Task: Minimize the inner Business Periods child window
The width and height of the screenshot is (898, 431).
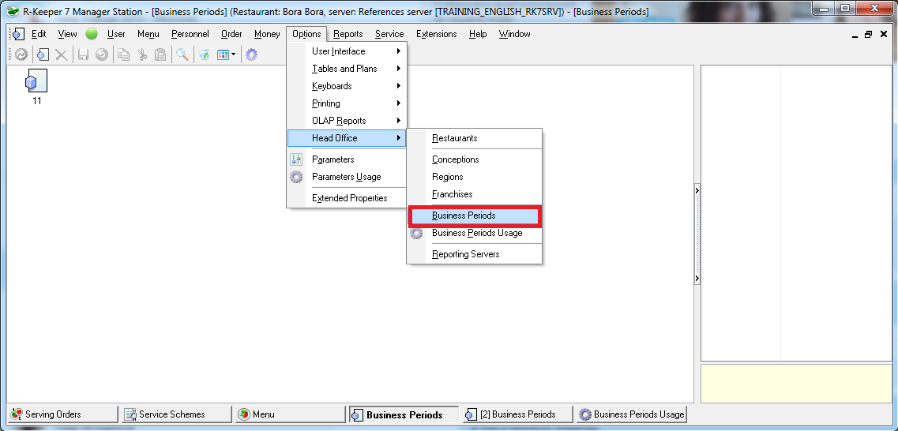Action: 855,35
